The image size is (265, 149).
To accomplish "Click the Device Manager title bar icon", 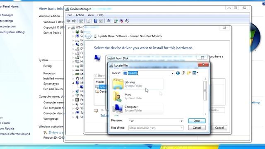I will click(x=67, y=9).
